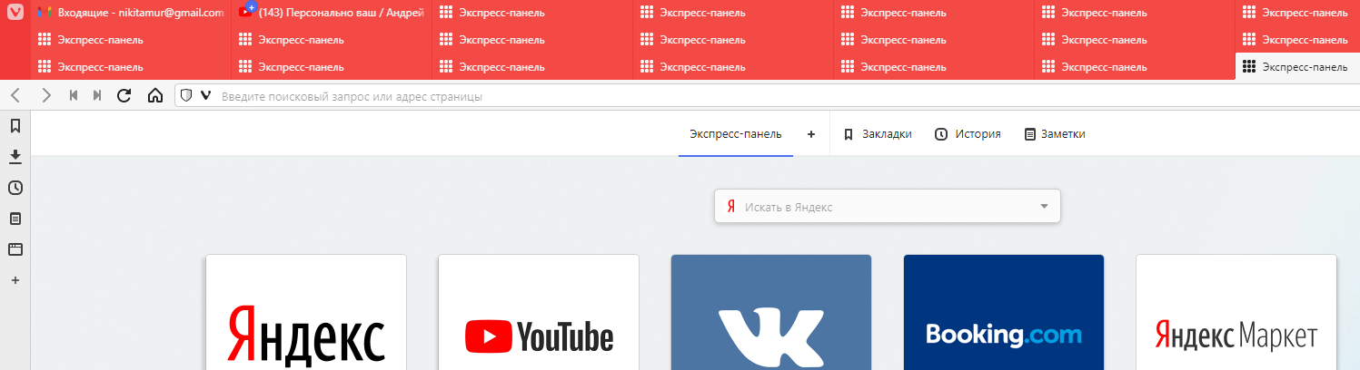The image size is (1360, 370).
Task: Switch to the YouTube Персонально ваш tab
Action: (x=333, y=13)
